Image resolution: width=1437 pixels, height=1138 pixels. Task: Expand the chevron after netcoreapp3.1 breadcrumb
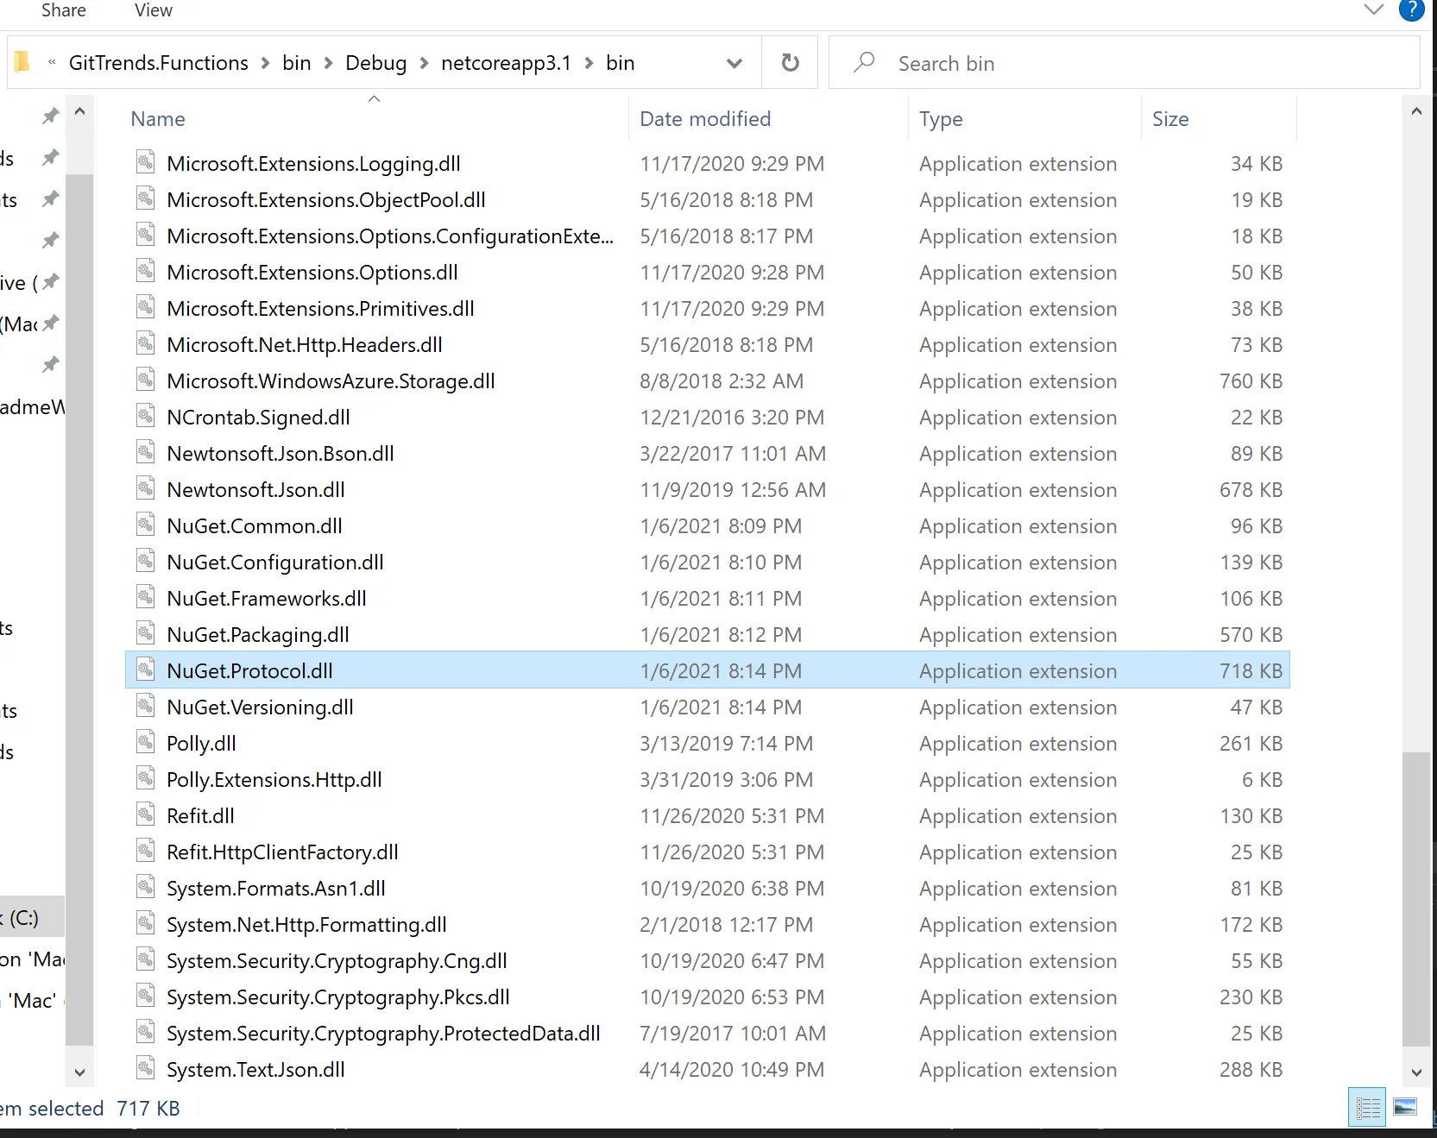click(x=589, y=63)
